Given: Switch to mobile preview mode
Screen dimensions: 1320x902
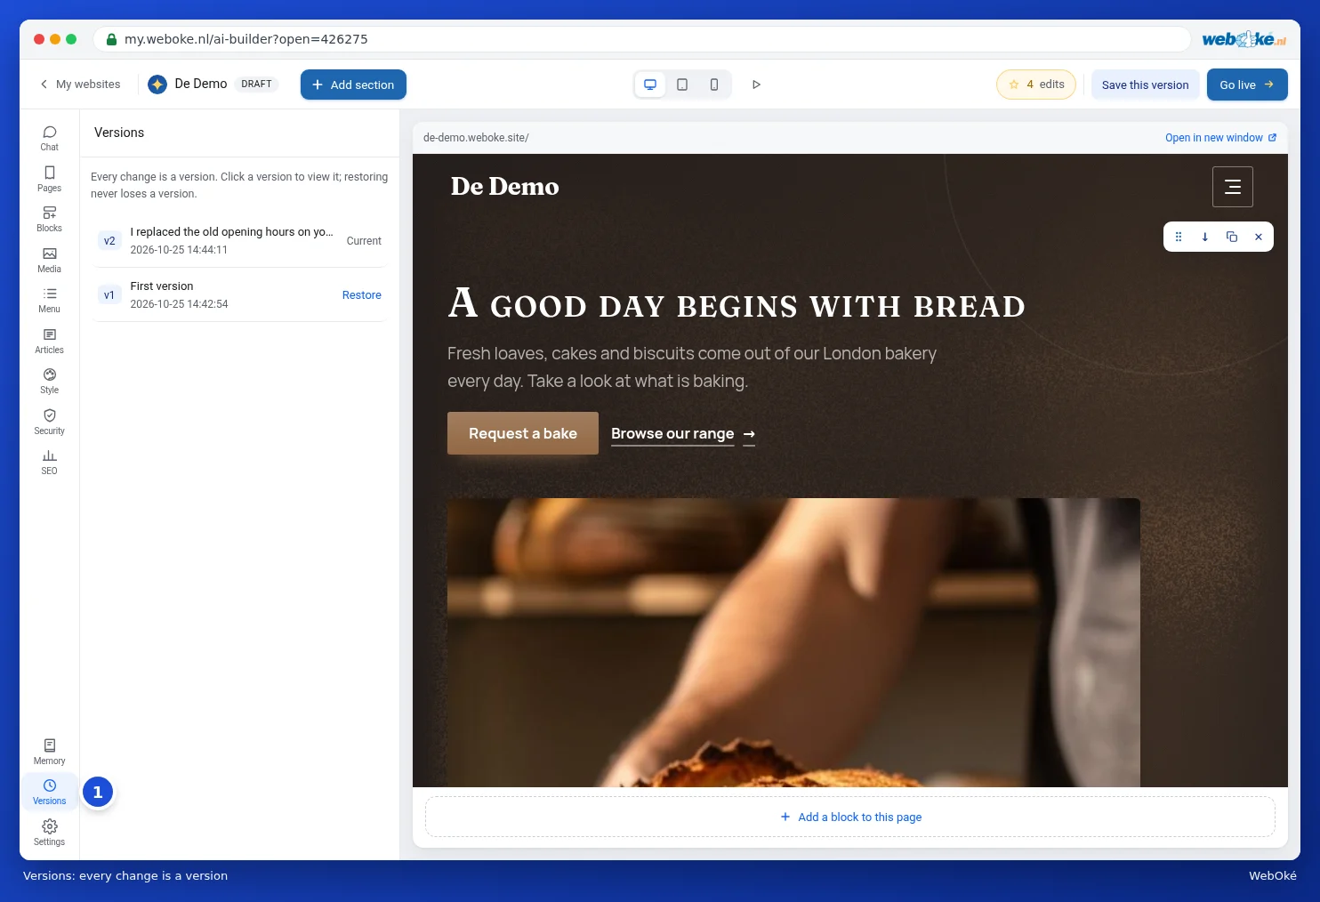Looking at the screenshot, I should (x=714, y=85).
